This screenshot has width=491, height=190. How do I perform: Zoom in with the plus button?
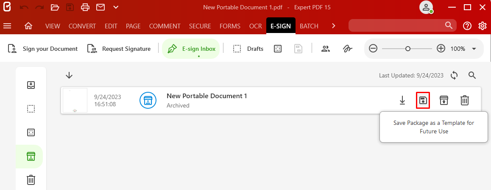441,49
